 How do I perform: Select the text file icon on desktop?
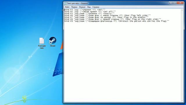(x=42, y=43)
